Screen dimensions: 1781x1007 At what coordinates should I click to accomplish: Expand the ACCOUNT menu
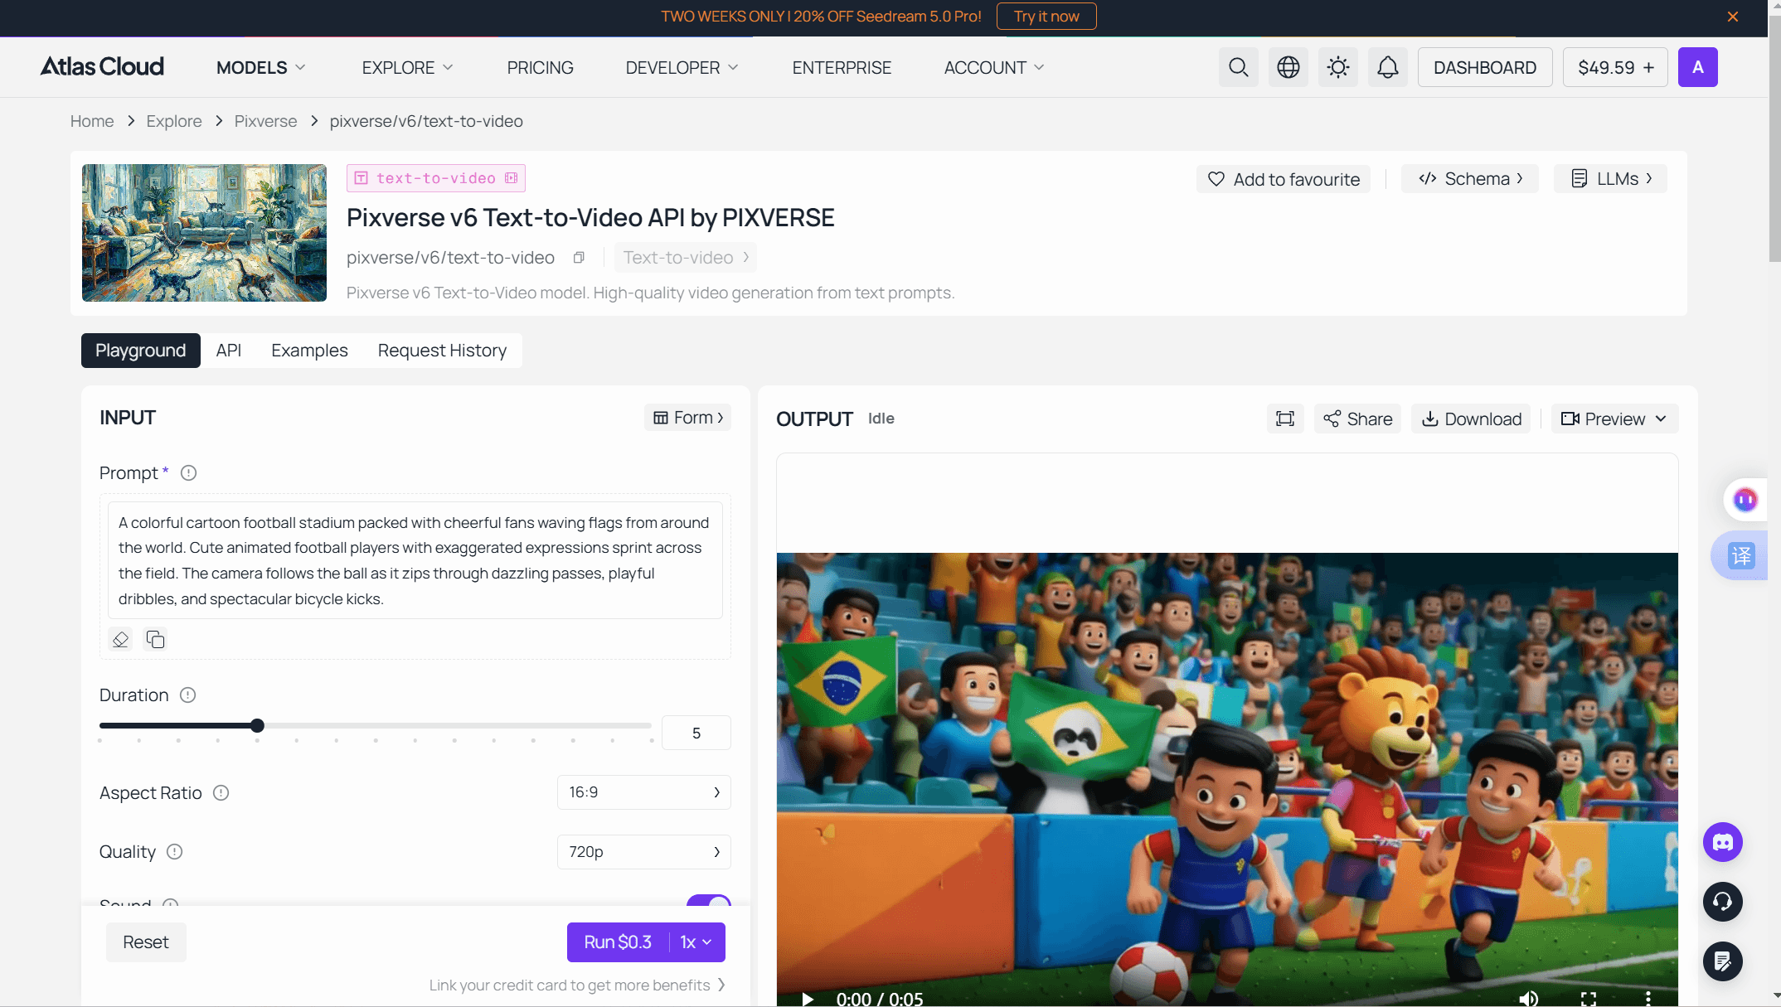pyautogui.click(x=993, y=67)
